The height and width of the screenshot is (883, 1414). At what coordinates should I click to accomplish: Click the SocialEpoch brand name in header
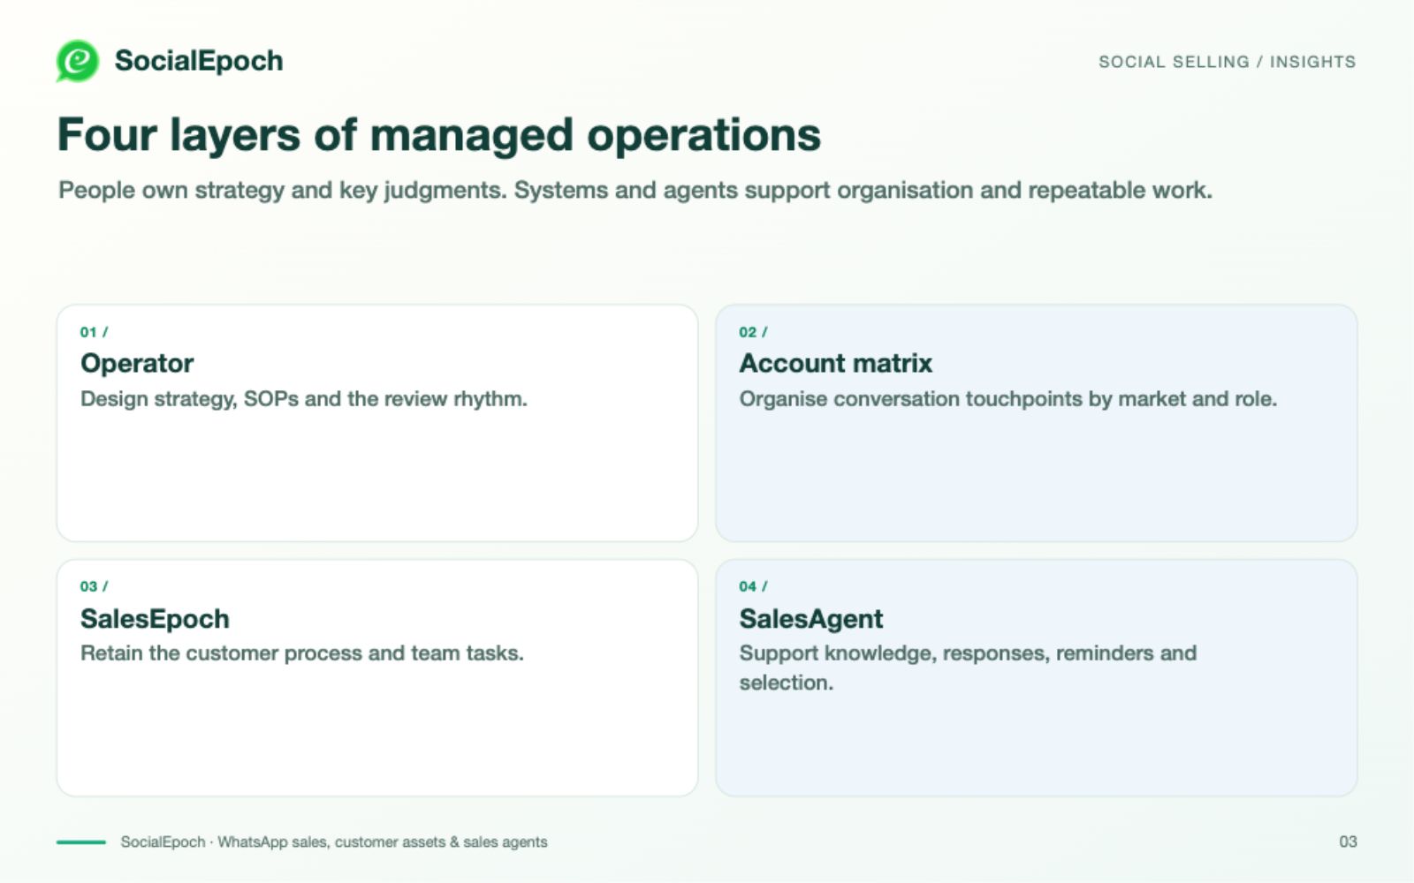tap(199, 61)
